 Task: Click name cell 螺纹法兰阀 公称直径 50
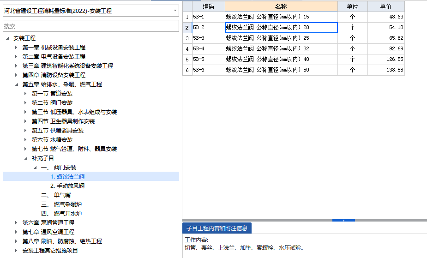(281, 70)
